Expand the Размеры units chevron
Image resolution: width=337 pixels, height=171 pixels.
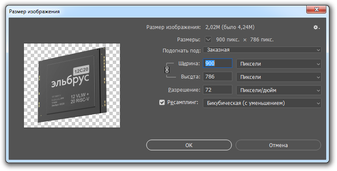click(x=208, y=40)
